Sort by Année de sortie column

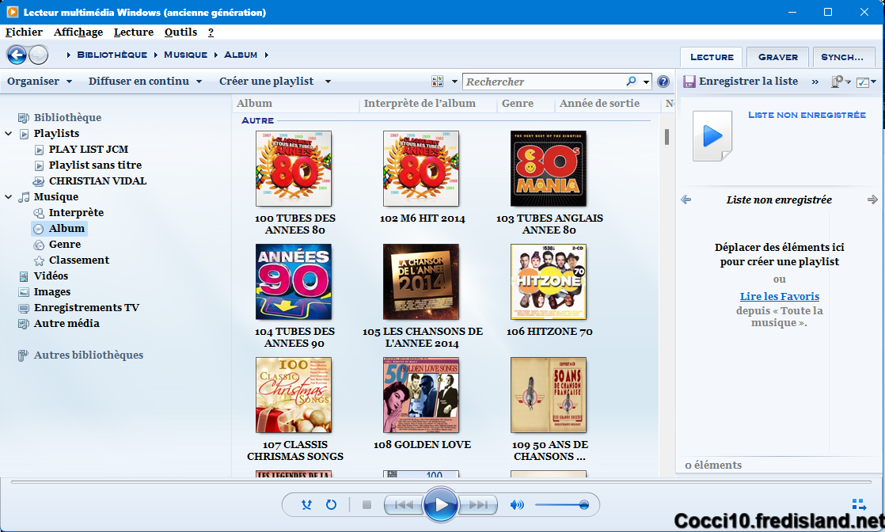pos(599,104)
